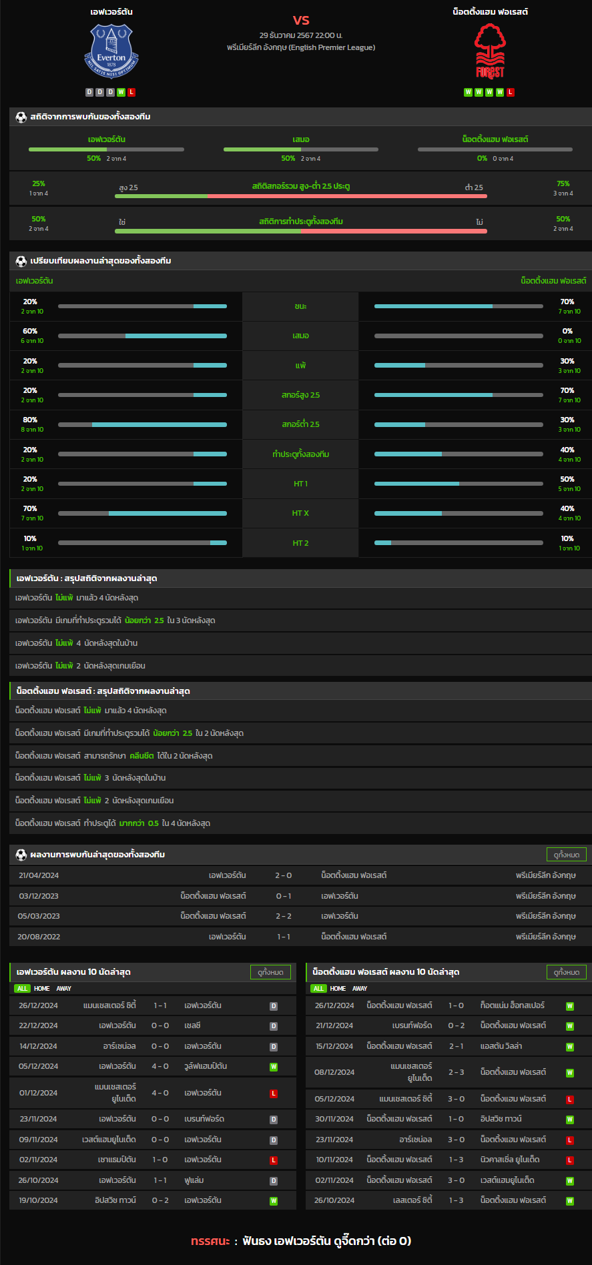Click the green W badge under Everton's logo
Screen dimensions: 592x1265
point(121,92)
